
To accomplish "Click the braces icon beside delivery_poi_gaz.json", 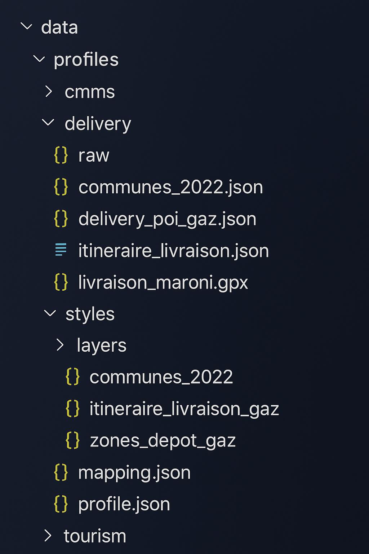I will tap(61, 219).
